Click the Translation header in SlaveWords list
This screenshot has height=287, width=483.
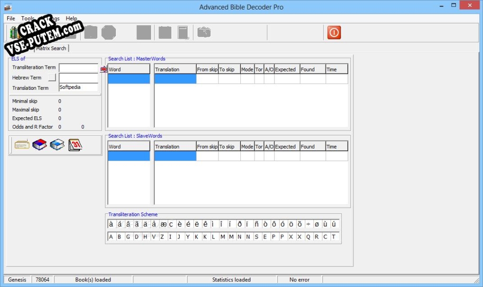click(175, 146)
